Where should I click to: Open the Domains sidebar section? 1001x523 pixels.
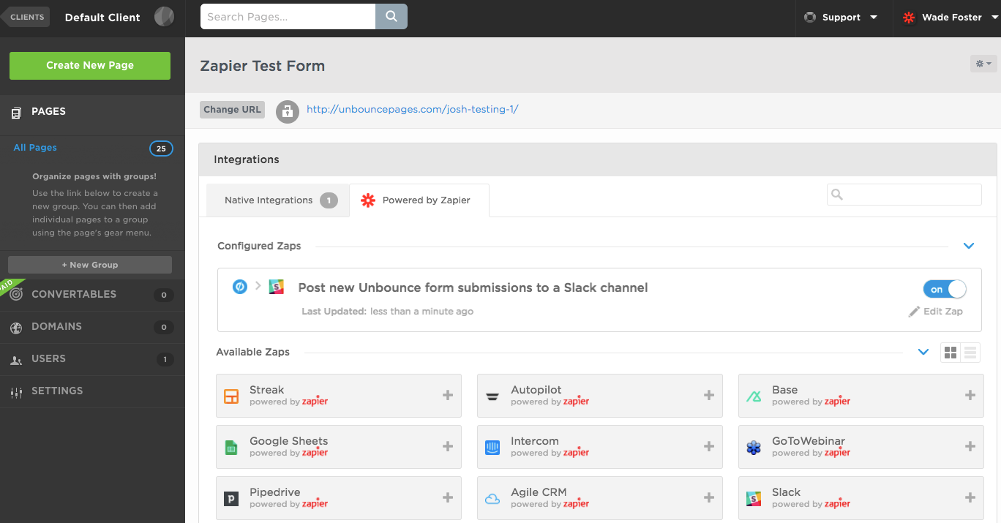pos(92,326)
